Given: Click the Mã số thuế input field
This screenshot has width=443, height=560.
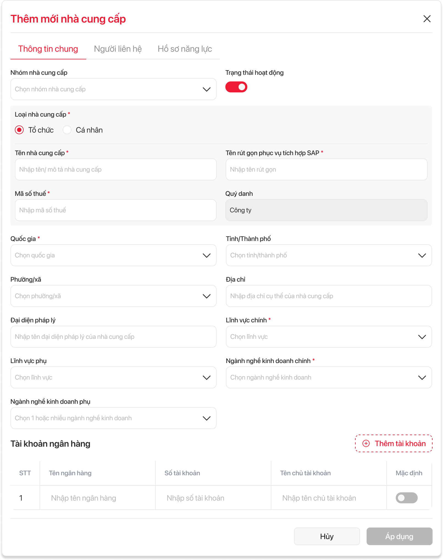Looking at the screenshot, I should [x=115, y=210].
